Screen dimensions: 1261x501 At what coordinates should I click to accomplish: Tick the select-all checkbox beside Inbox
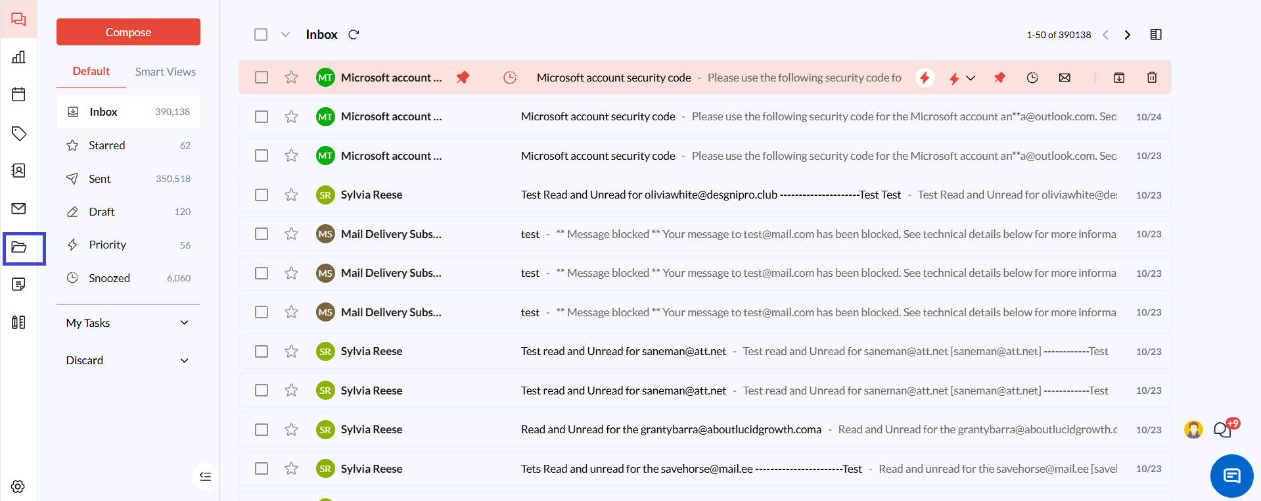click(x=261, y=35)
